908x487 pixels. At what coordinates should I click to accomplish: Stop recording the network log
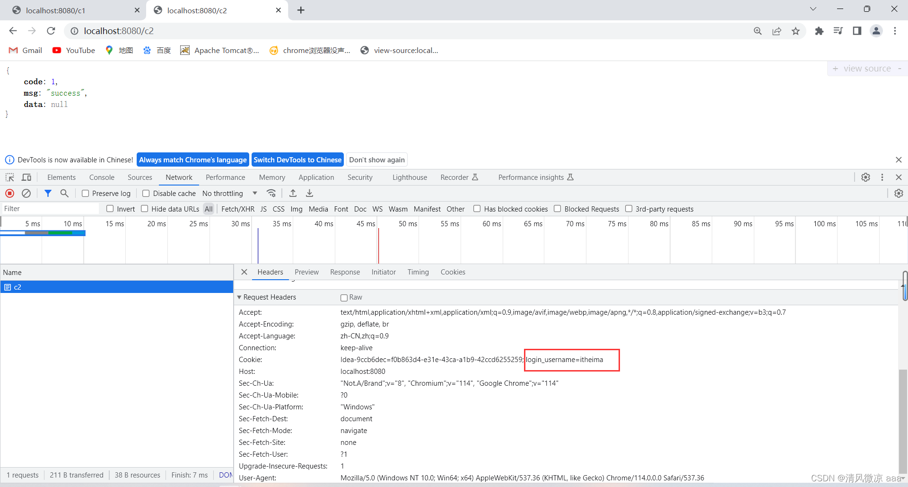coord(10,193)
